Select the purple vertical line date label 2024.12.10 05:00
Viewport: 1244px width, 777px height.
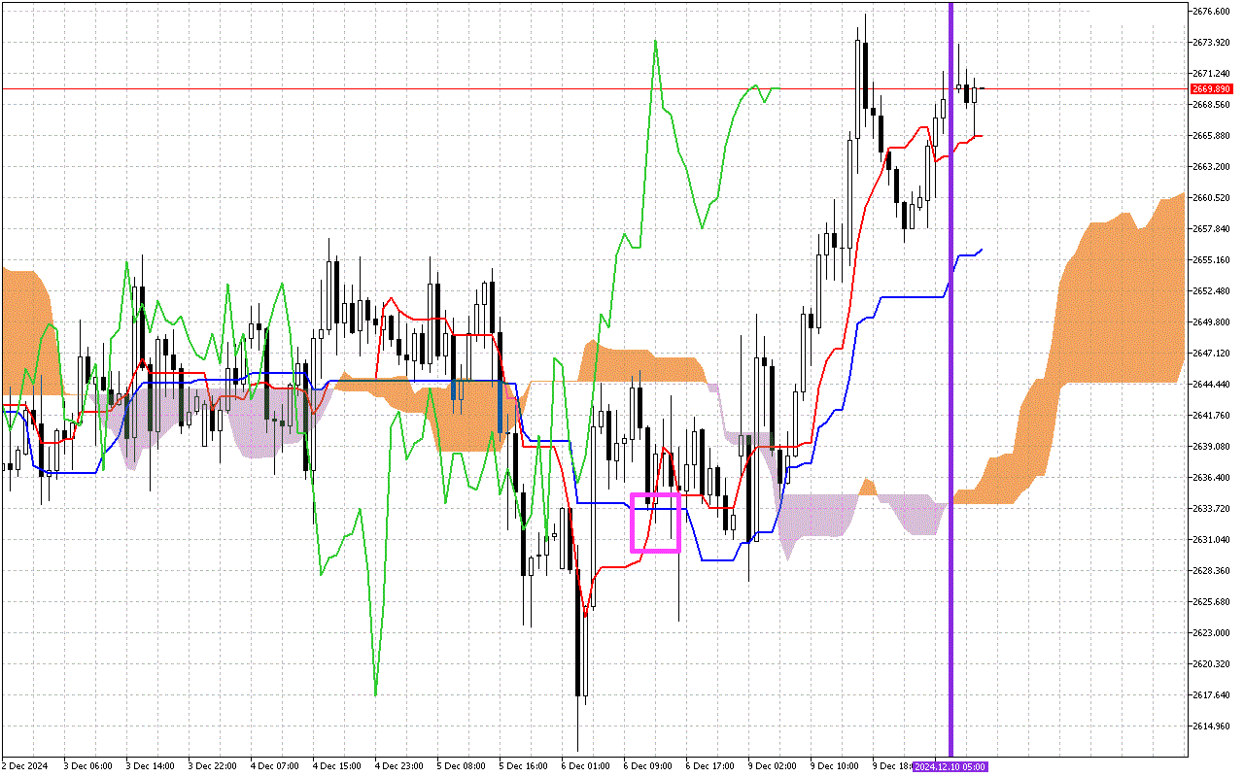pos(950,766)
